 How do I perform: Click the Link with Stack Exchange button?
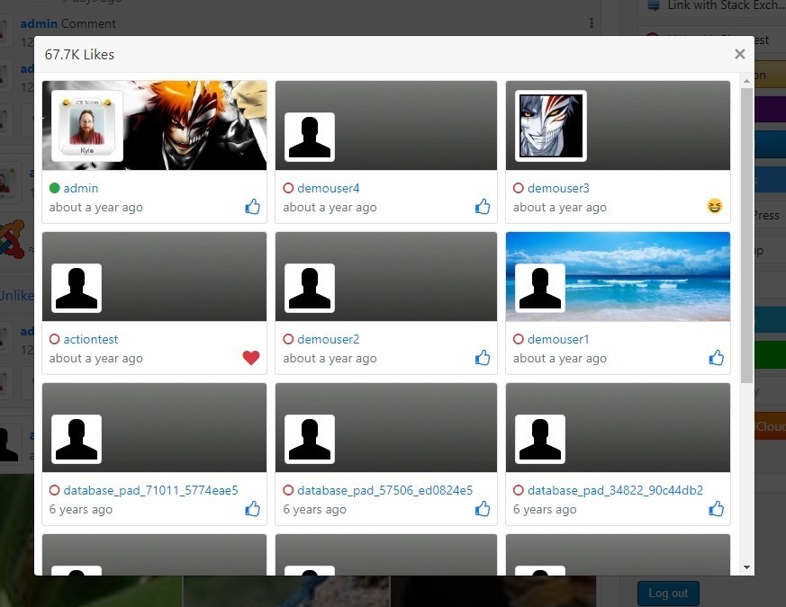[x=711, y=5]
